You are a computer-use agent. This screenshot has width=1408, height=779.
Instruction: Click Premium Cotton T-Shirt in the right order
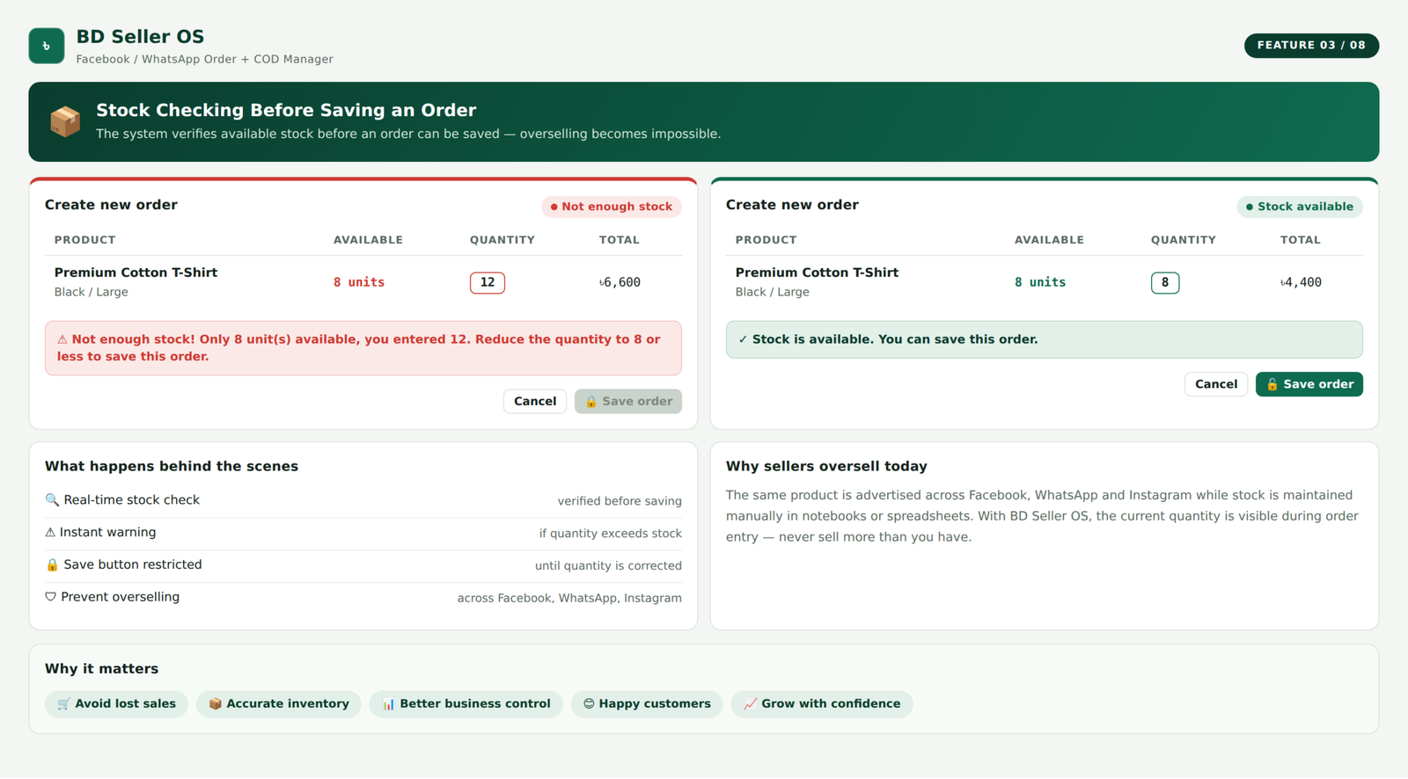click(x=817, y=273)
